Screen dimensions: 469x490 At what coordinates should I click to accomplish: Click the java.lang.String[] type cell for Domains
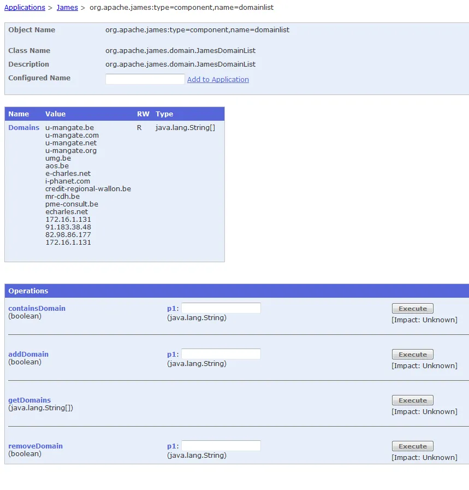click(x=185, y=127)
